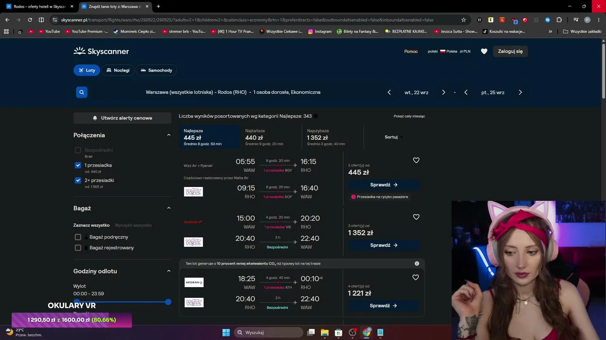Enable Bagaż podręczny filter
Screen dimensions: 606x340
point(78,237)
